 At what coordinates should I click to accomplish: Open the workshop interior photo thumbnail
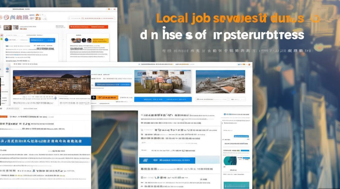pos(163,82)
